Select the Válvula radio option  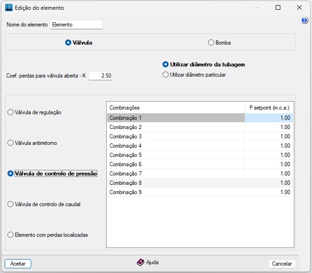pyautogui.click(x=68, y=43)
